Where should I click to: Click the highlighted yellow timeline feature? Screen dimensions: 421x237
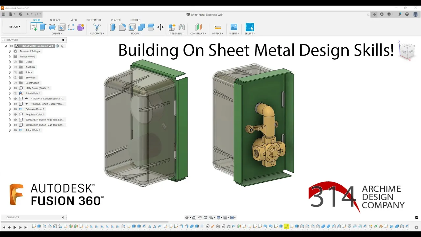[x=286, y=226]
